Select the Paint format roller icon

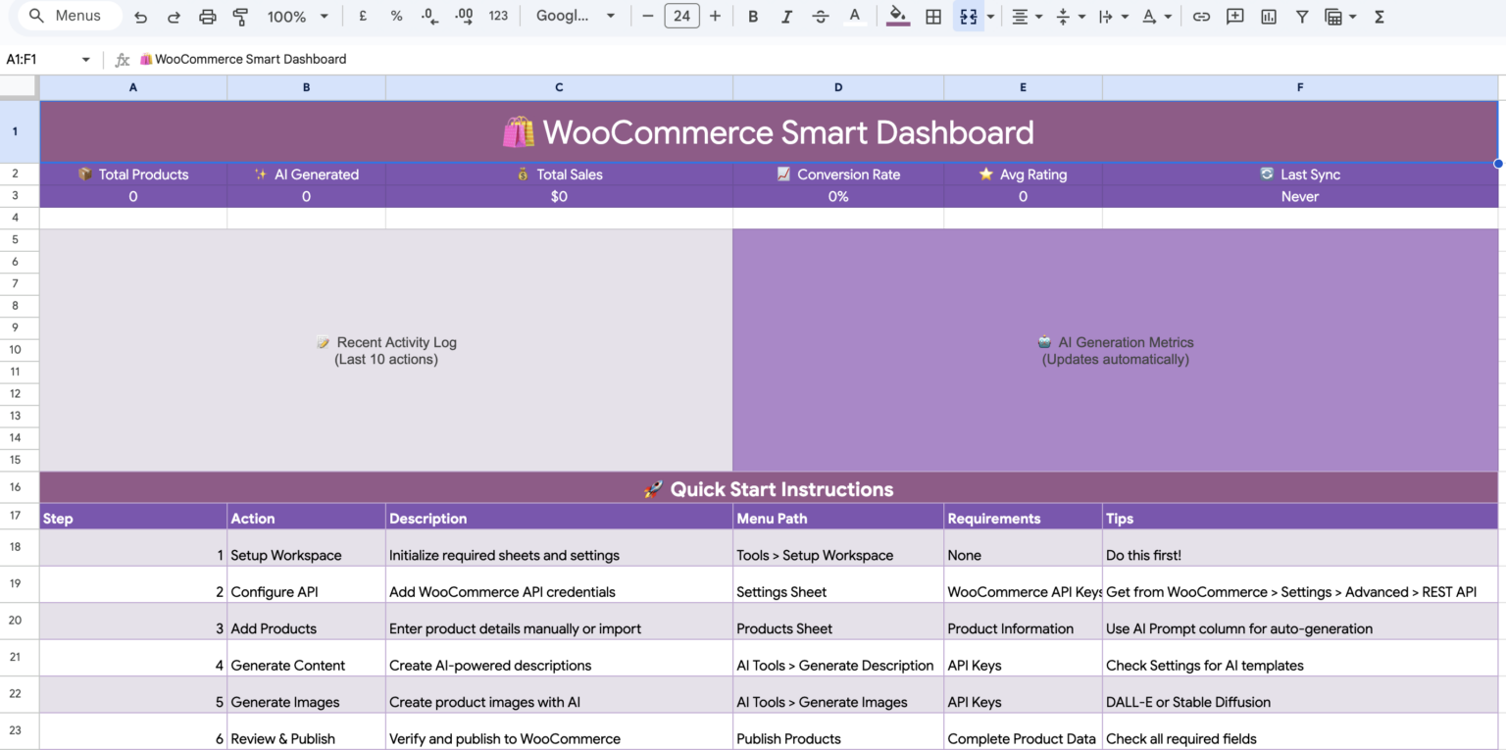coord(240,17)
